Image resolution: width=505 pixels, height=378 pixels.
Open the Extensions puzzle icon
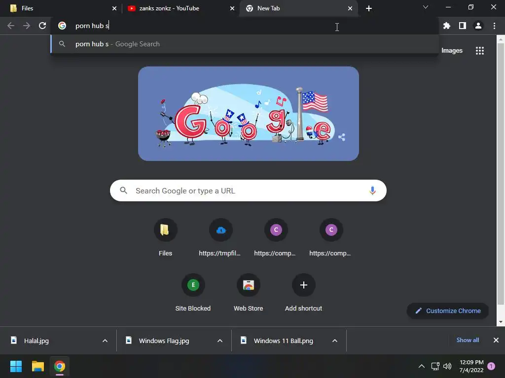(446, 26)
